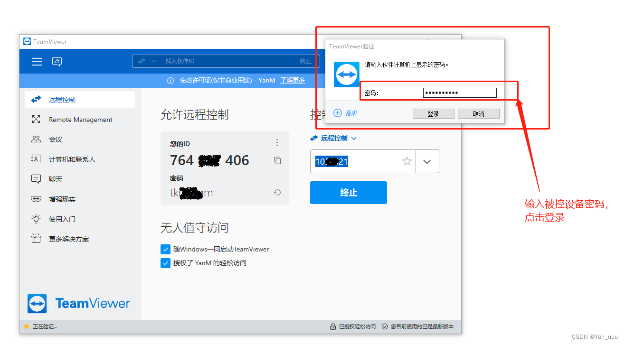Image resolution: width=625 pixels, height=344 pixels.
Task: Click the ID number starting with 764
Action: coord(209,160)
